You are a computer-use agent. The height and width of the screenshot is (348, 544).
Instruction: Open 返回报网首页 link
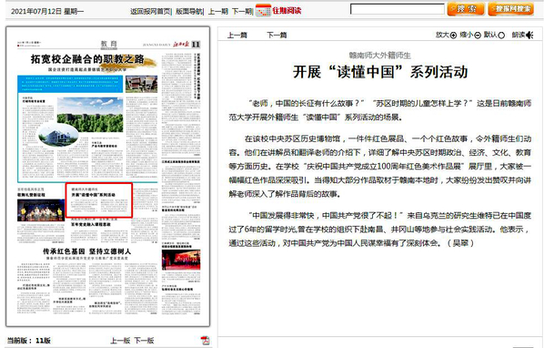[x=150, y=11]
